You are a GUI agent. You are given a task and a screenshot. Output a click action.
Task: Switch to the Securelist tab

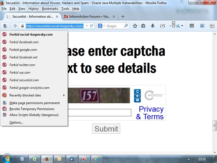tap(32, 17)
